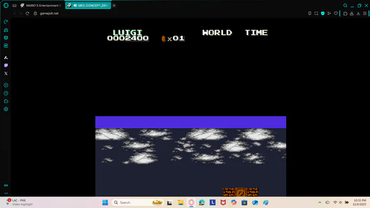Open Copilot from the taskbar
This screenshot has width=370, height=208.
[234, 203]
